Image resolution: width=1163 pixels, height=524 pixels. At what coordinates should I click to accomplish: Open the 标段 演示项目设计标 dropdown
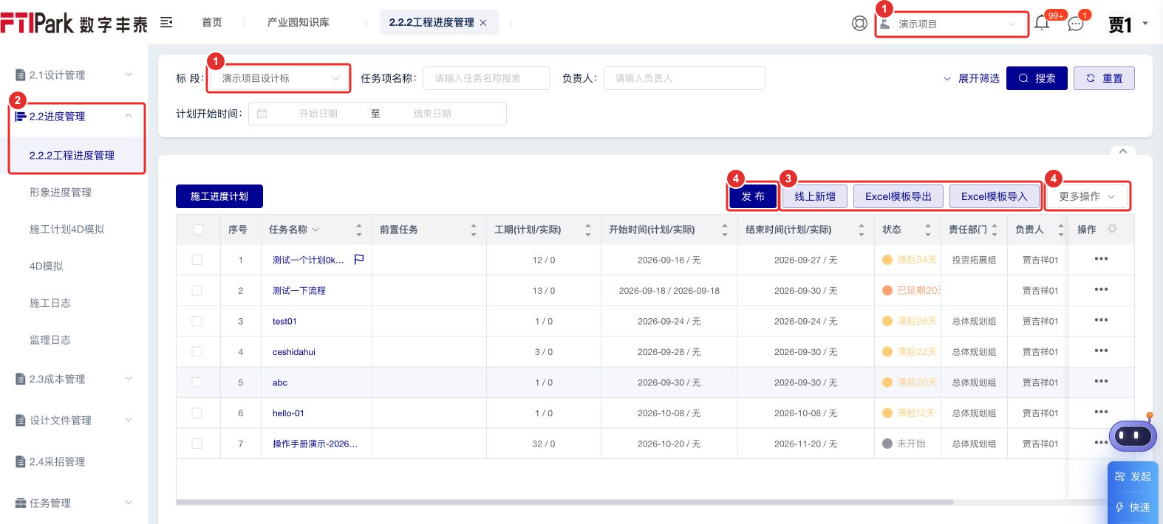coord(279,77)
